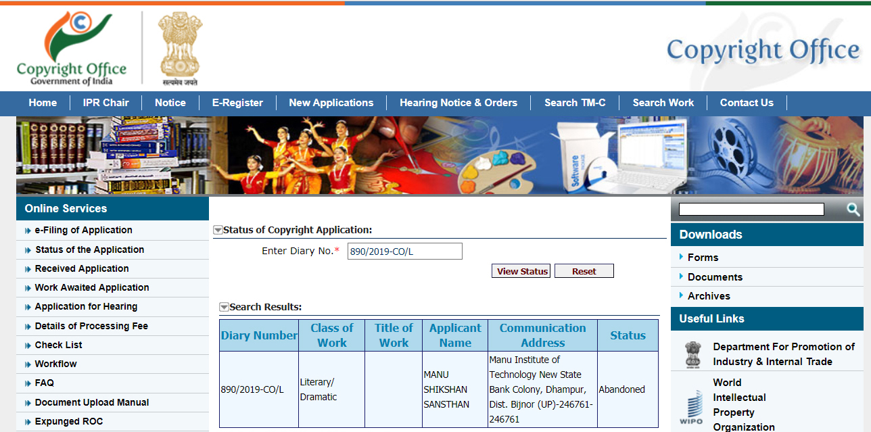Collapse the Status of Copyright Application section

pos(218,230)
